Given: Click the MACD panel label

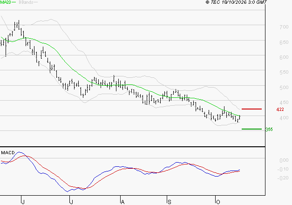Looking at the screenshot, I should 8,153.
